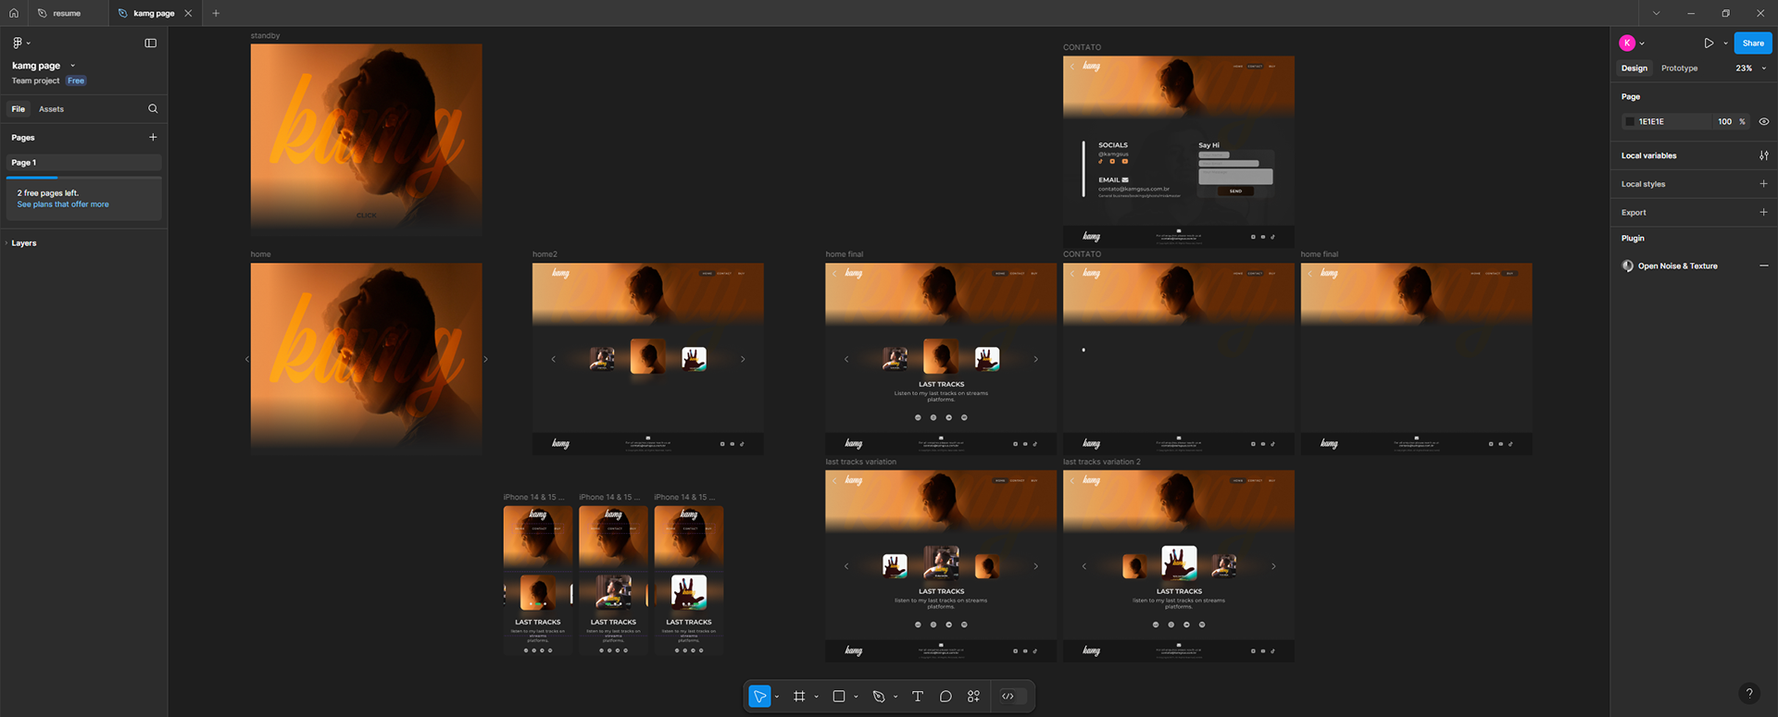Select the Frame tool
Viewport: 1778px width, 717px height.
pos(799,697)
